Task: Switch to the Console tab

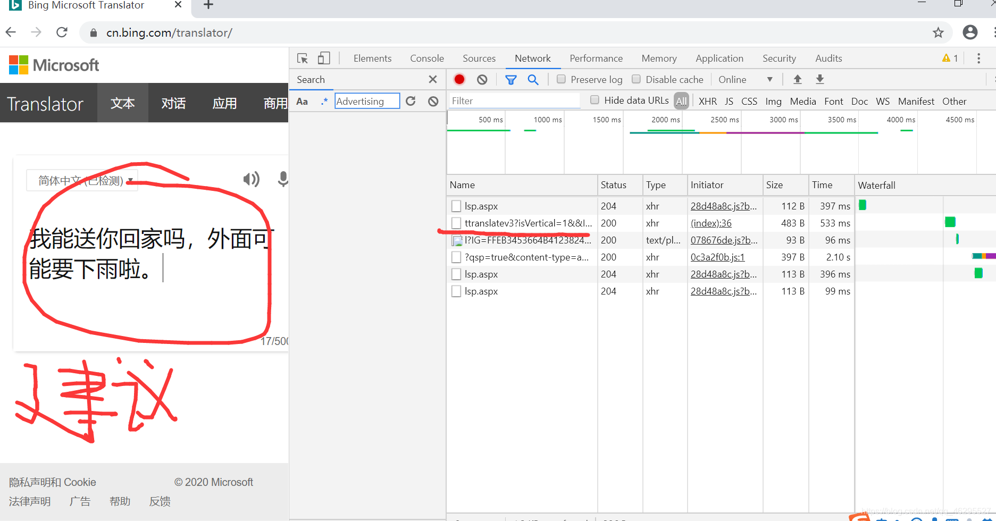Action: 427,58
